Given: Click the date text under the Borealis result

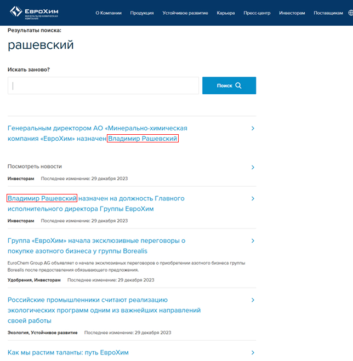Looking at the screenshot, I should click(x=111, y=280).
